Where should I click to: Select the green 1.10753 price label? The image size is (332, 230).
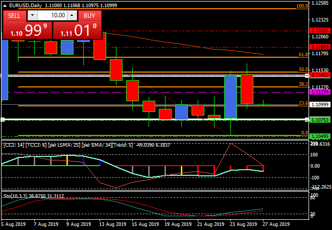(320, 120)
